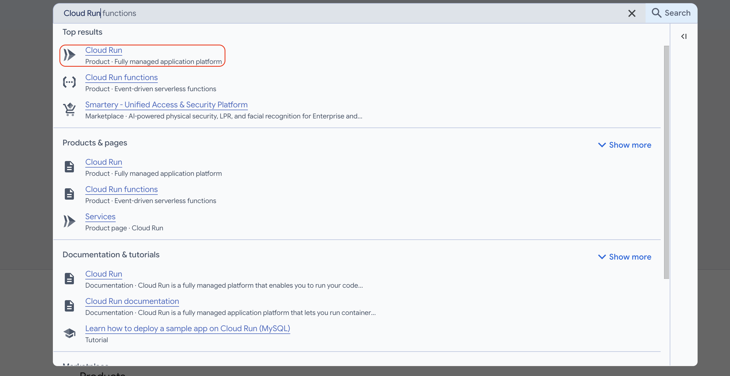Open Cloud Run link under Documentation & tutorials
Image resolution: width=730 pixels, height=376 pixels.
[104, 274]
